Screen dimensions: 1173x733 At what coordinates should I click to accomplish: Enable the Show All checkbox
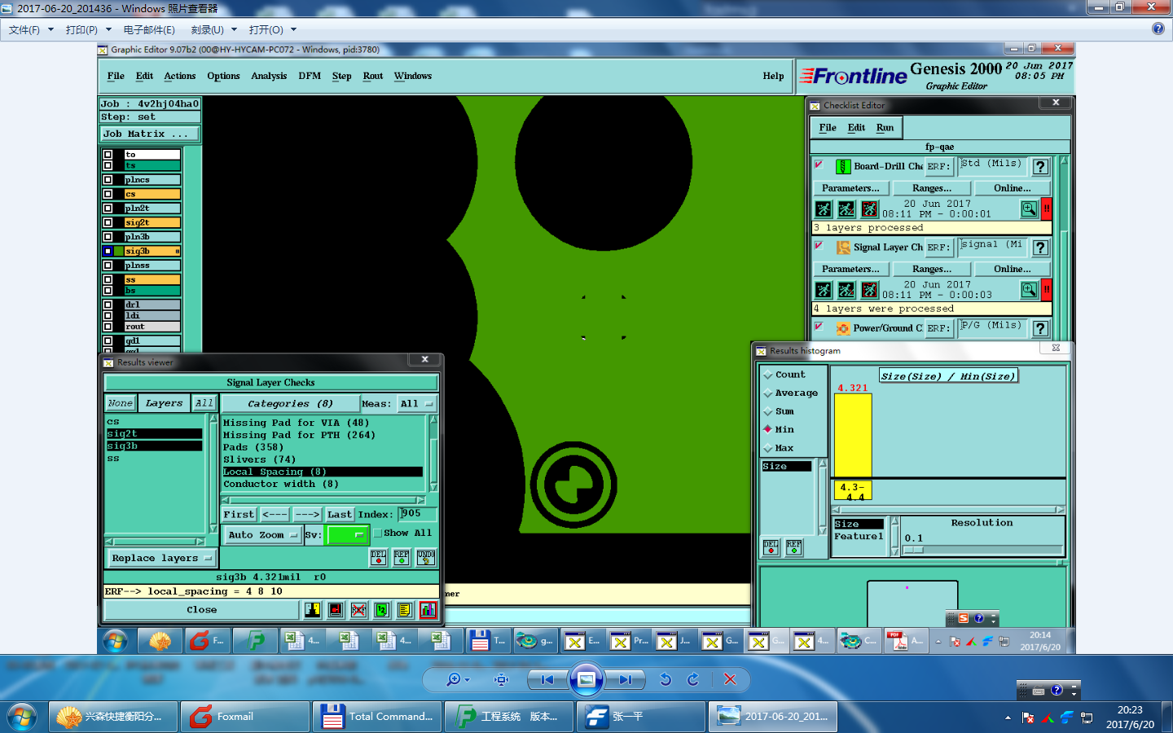[x=377, y=533]
